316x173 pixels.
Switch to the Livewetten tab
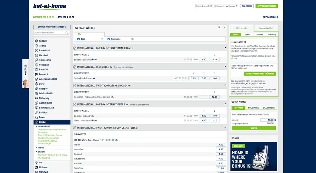(65, 17)
